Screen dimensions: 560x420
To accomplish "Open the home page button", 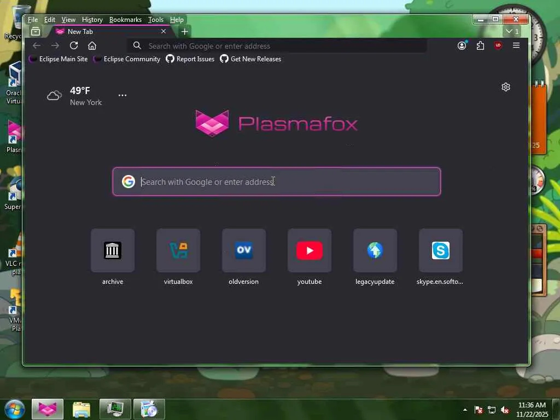I will pos(92,46).
